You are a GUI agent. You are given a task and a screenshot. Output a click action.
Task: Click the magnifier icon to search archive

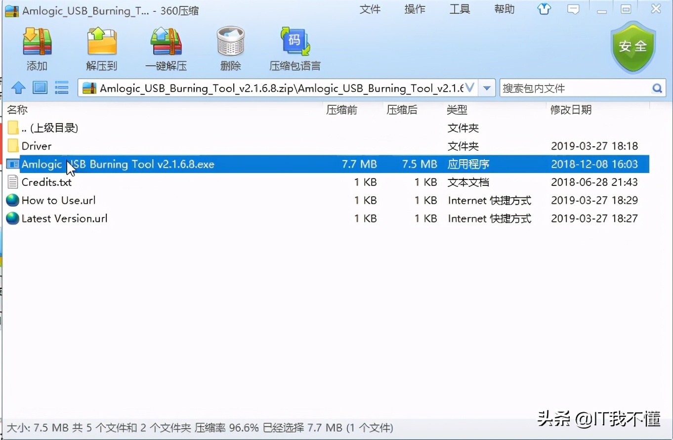pyautogui.click(x=657, y=88)
